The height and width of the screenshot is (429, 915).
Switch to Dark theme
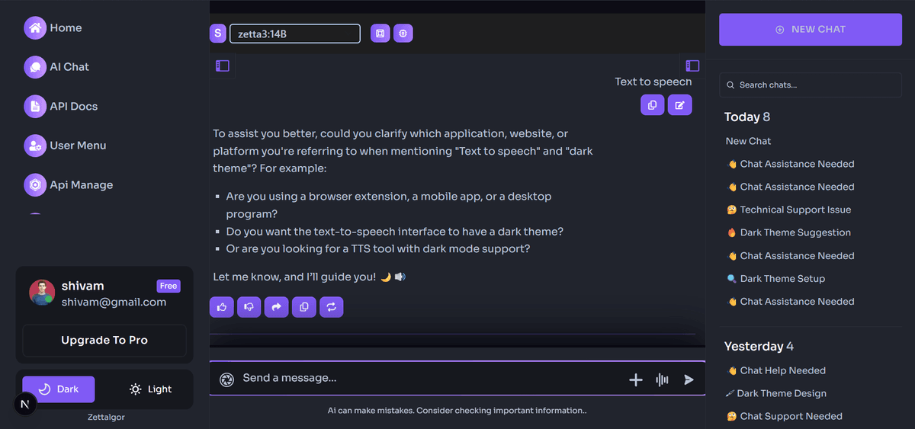pyautogui.click(x=59, y=389)
